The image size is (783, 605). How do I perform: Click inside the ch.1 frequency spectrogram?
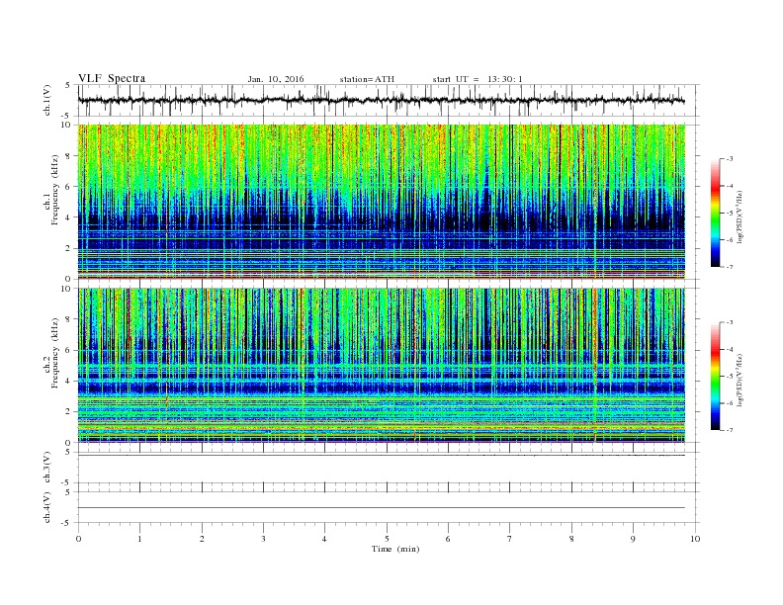(381, 202)
